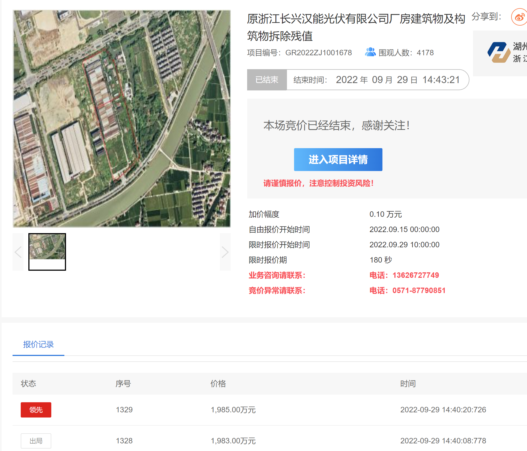Click the 状态 column header
Screen dimensions: 527x451
28,384
